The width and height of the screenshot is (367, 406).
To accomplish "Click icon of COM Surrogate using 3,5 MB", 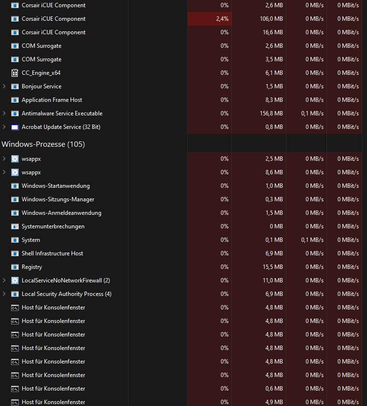I will 15,59.
